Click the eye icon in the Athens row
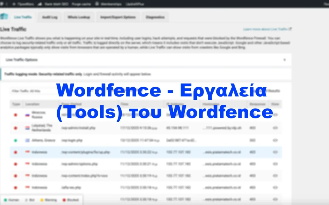The image size is (329, 205). point(275,140)
